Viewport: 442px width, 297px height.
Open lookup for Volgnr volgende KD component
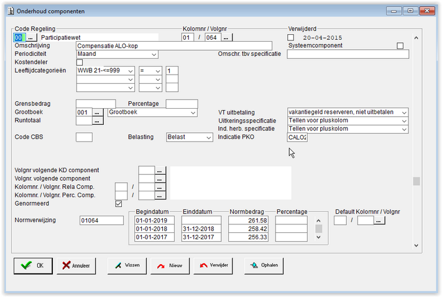click(160, 170)
